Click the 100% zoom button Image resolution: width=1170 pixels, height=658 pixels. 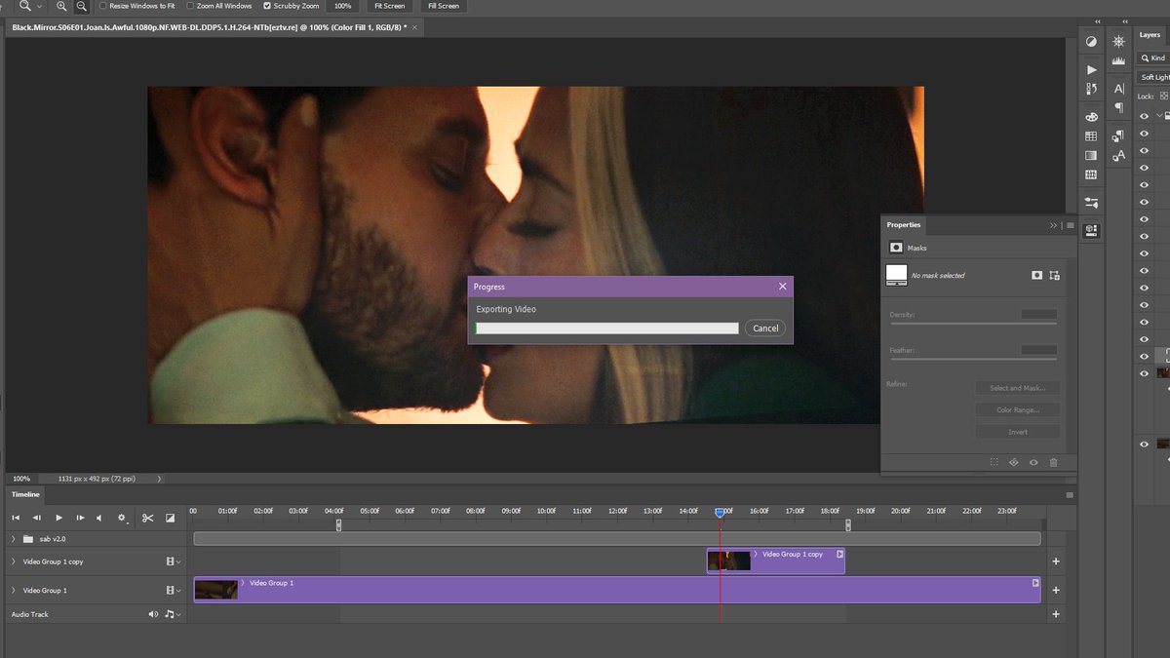342,6
